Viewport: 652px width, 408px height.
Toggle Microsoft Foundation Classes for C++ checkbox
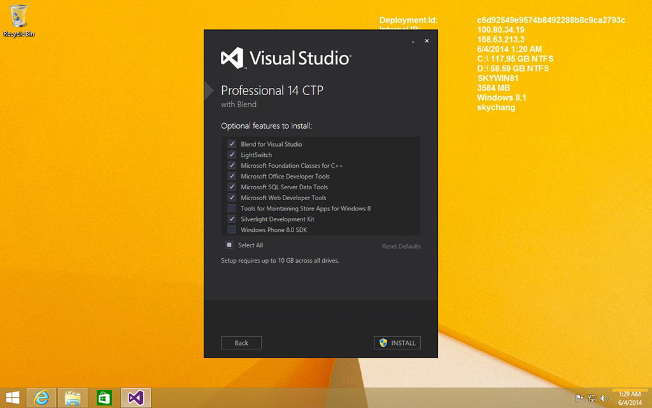coord(232,165)
